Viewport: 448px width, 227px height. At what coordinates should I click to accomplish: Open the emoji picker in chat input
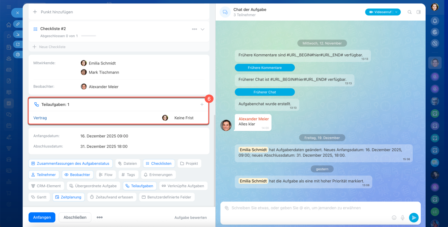click(x=394, y=218)
